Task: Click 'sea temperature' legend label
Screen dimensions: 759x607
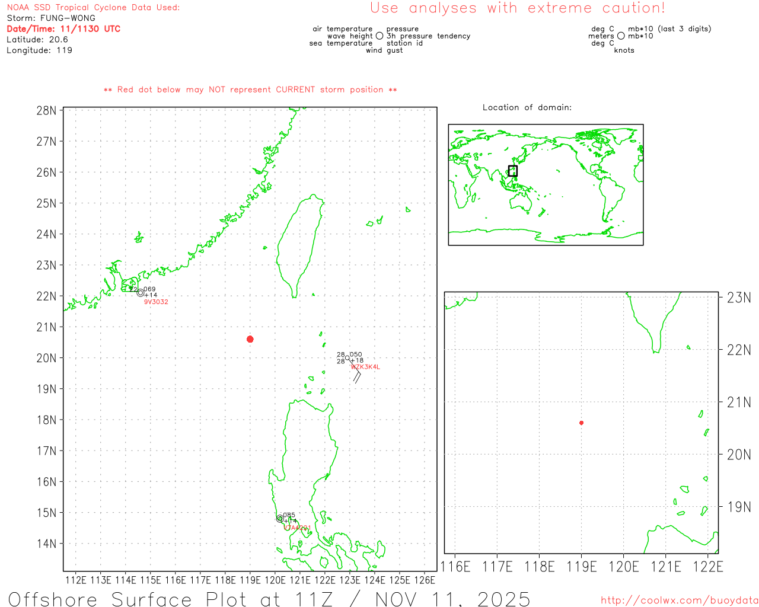Action: 341,43
